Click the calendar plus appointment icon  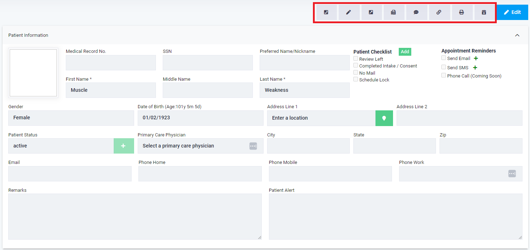tap(484, 12)
